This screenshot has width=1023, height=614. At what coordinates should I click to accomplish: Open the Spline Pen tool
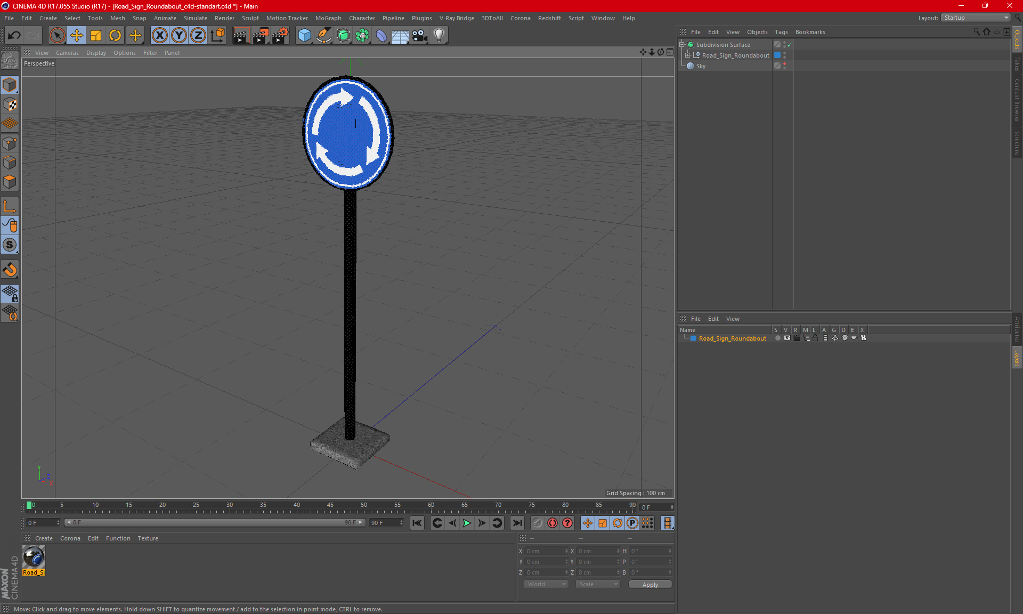coord(323,36)
